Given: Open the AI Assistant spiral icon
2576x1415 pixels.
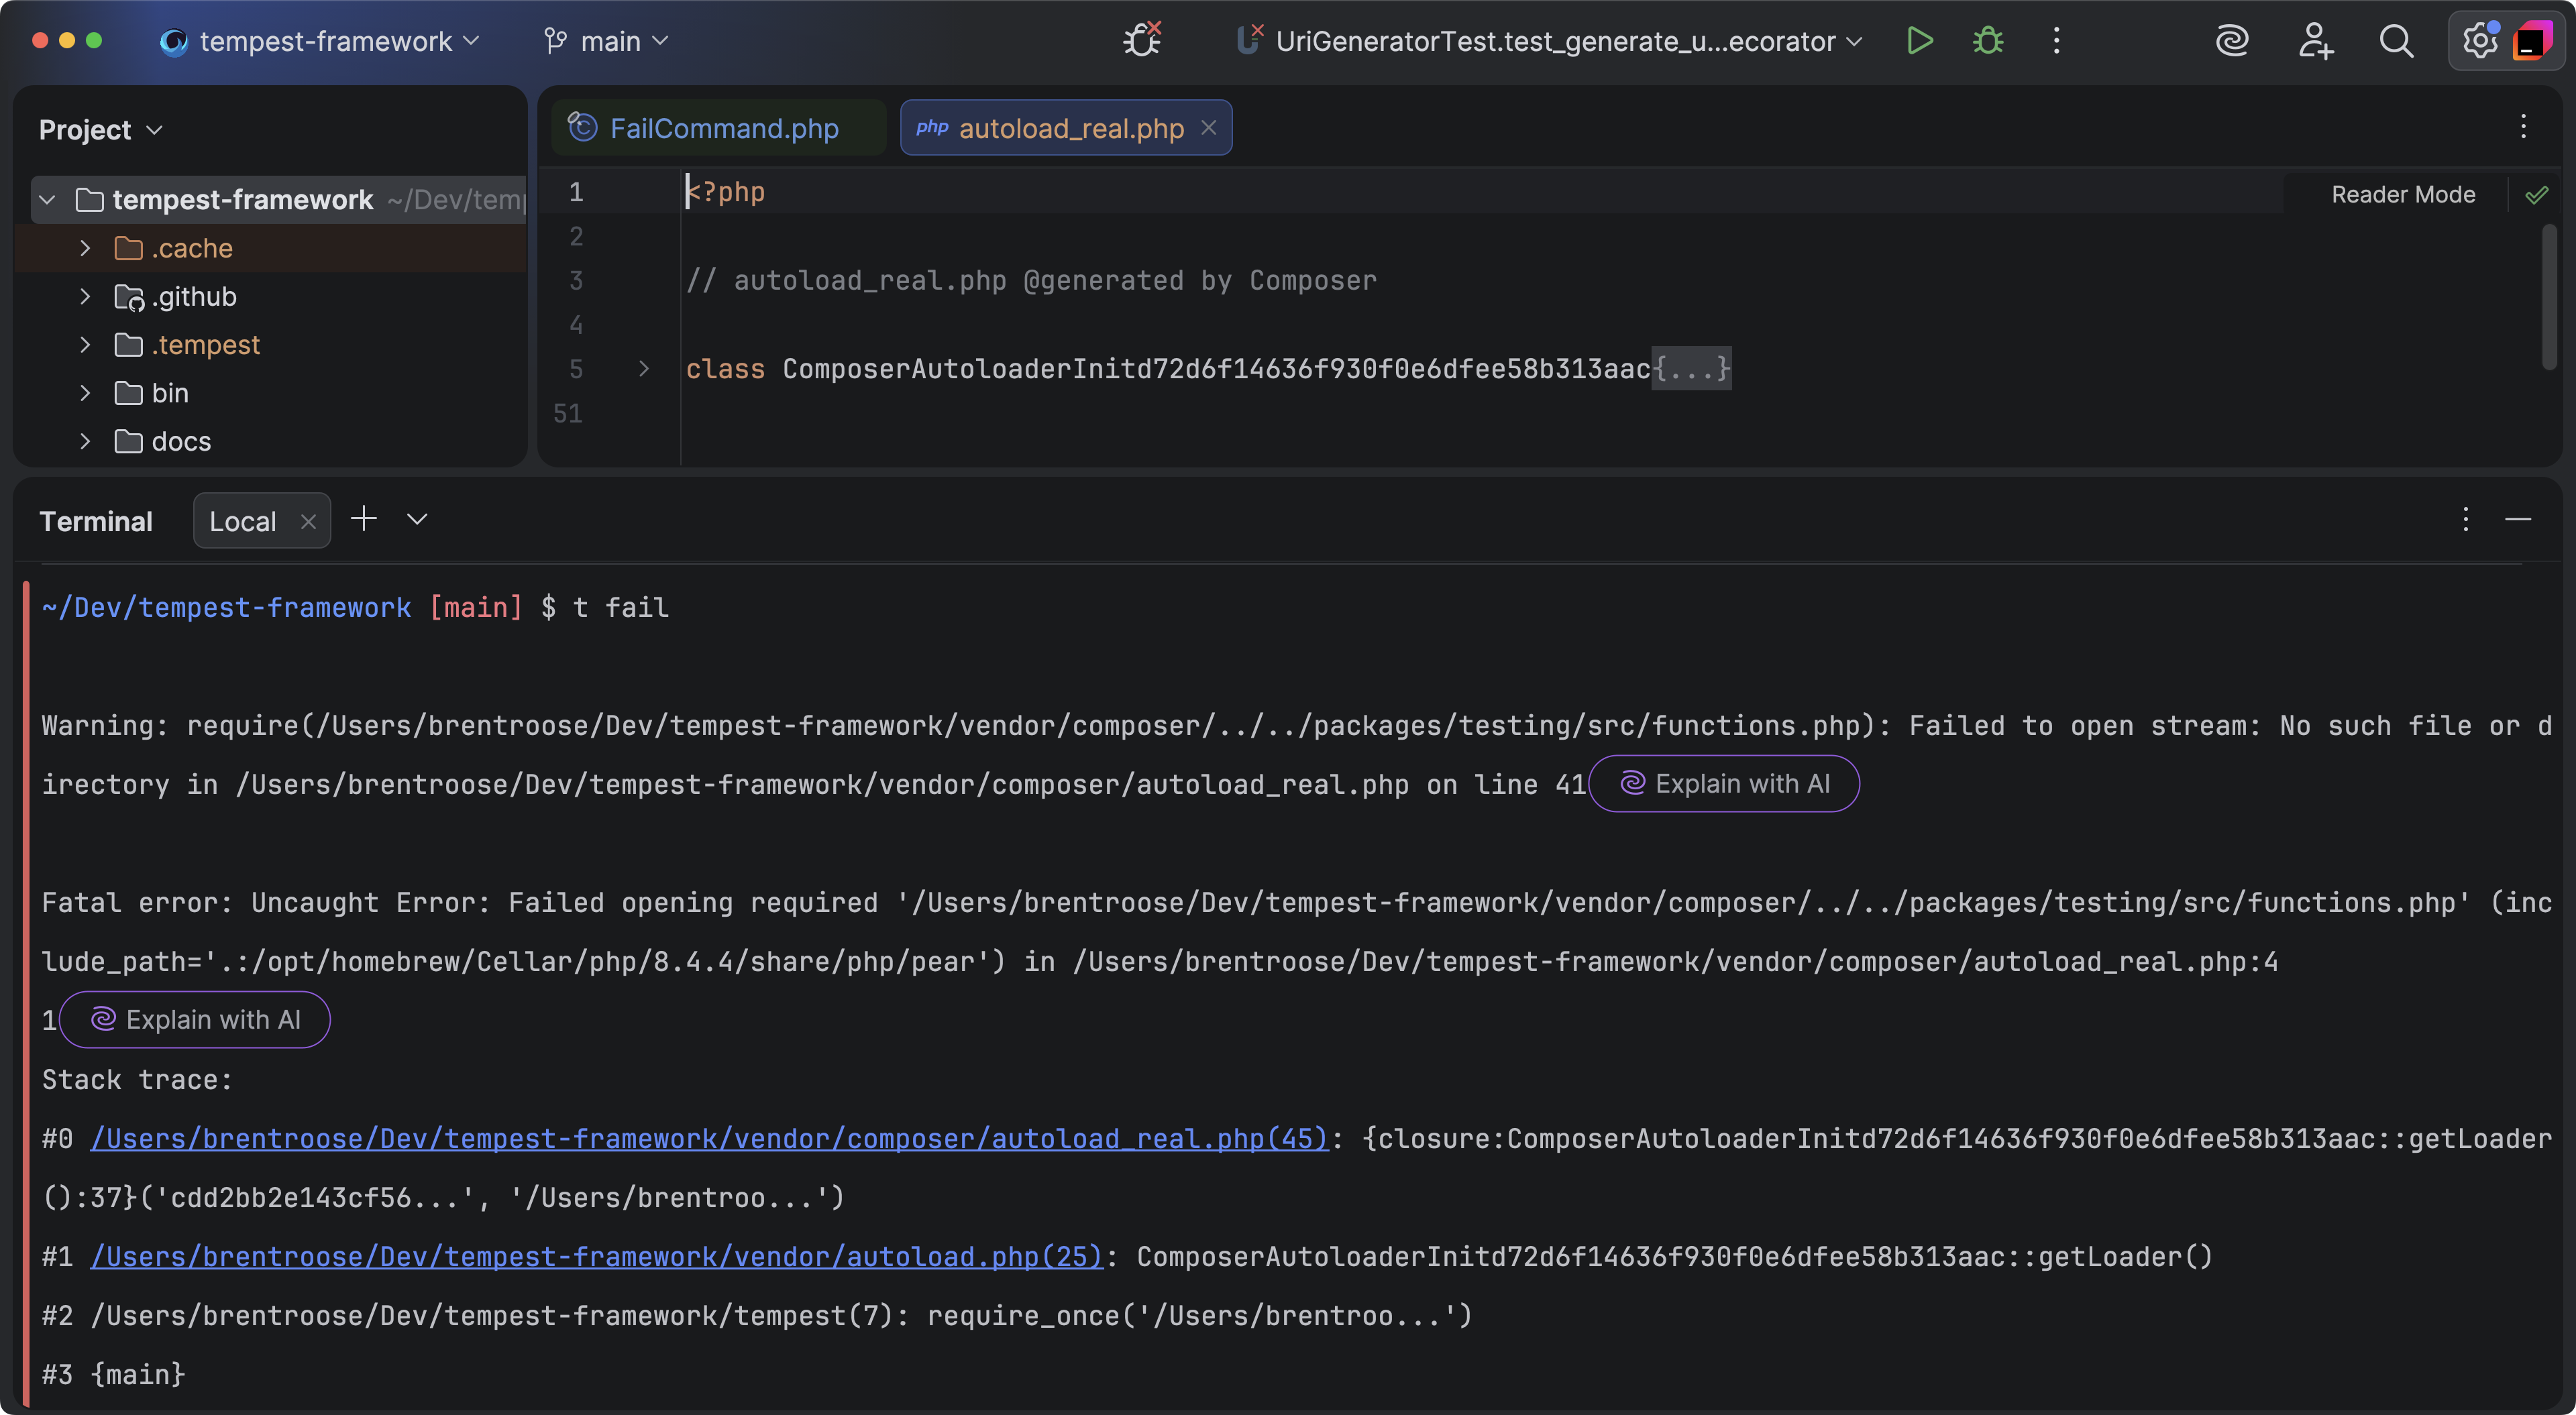Looking at the screenshot, I should [x=2231, y=41].
